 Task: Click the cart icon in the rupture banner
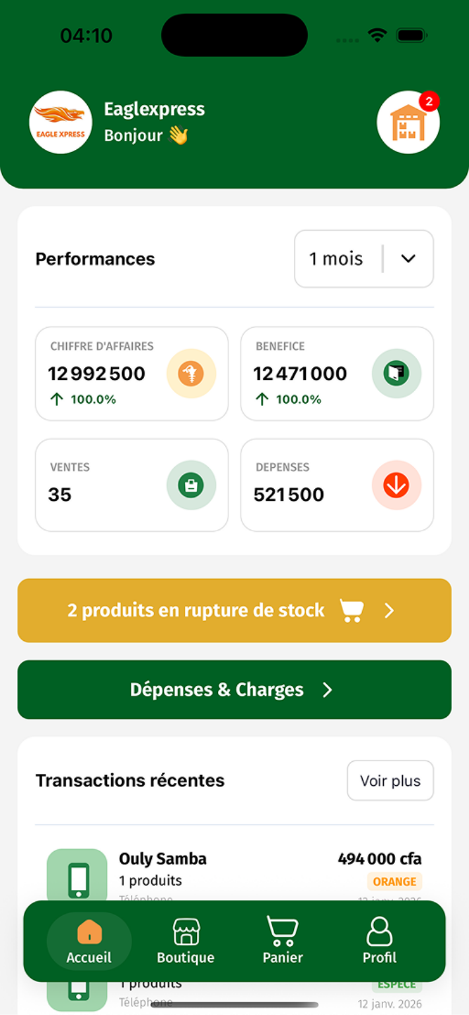pos(351,610)
